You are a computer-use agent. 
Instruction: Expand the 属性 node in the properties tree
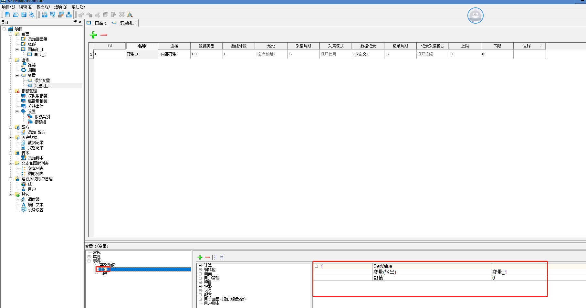pos(89,257)
